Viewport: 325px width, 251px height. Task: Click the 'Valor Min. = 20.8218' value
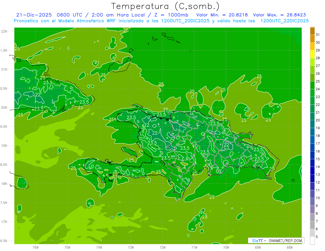click(x=222, y=15)
